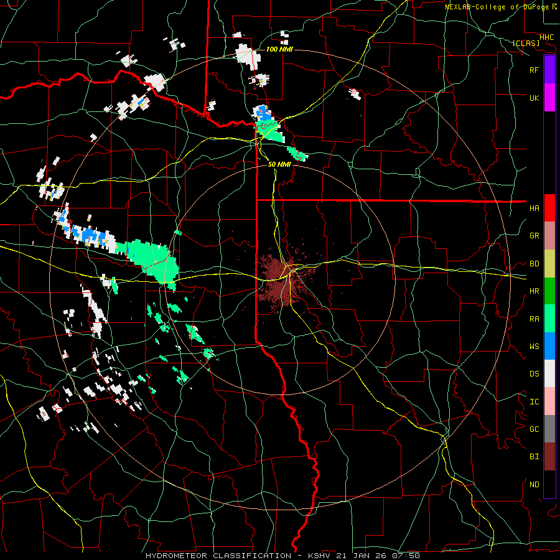
Task: Click the UK legend label
Action: pos(534,98)
